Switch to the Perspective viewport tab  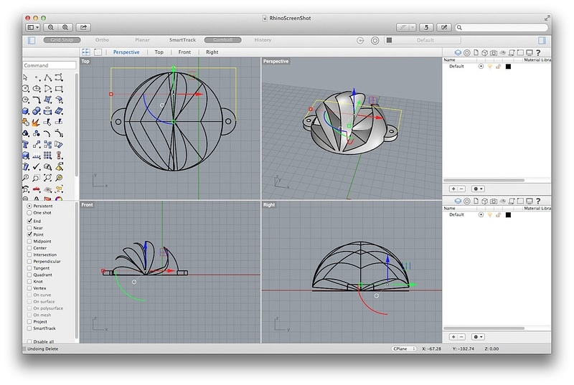tap(126, 52)
